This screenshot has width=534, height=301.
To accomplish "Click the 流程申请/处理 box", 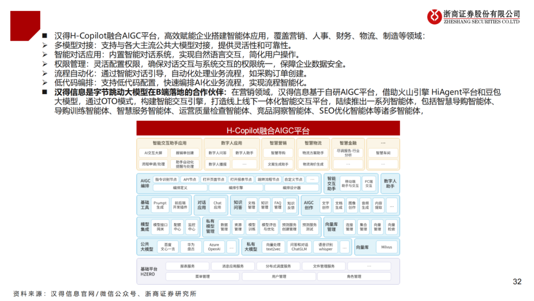I will coord(153,164).
